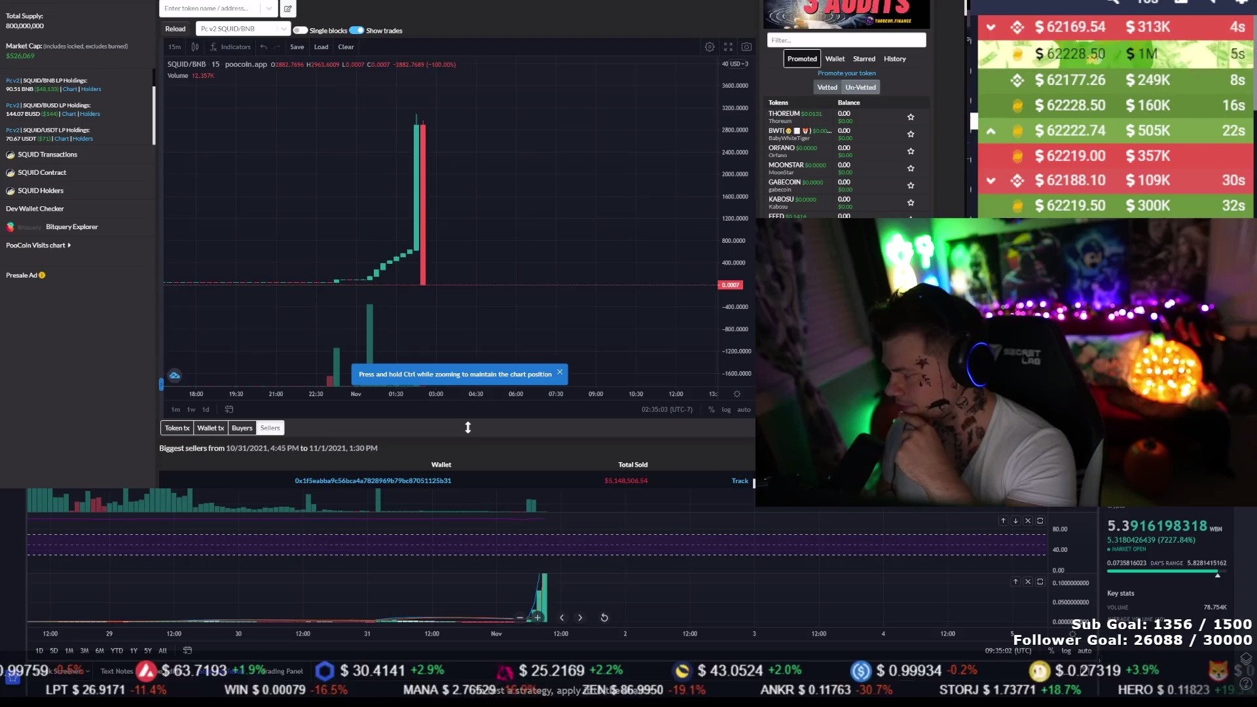Expand PooCoin Visits chart
Screen dimensions: 1257x707
click(38, 245)
